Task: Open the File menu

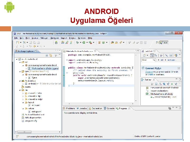Action: click(x=16, y=38)
